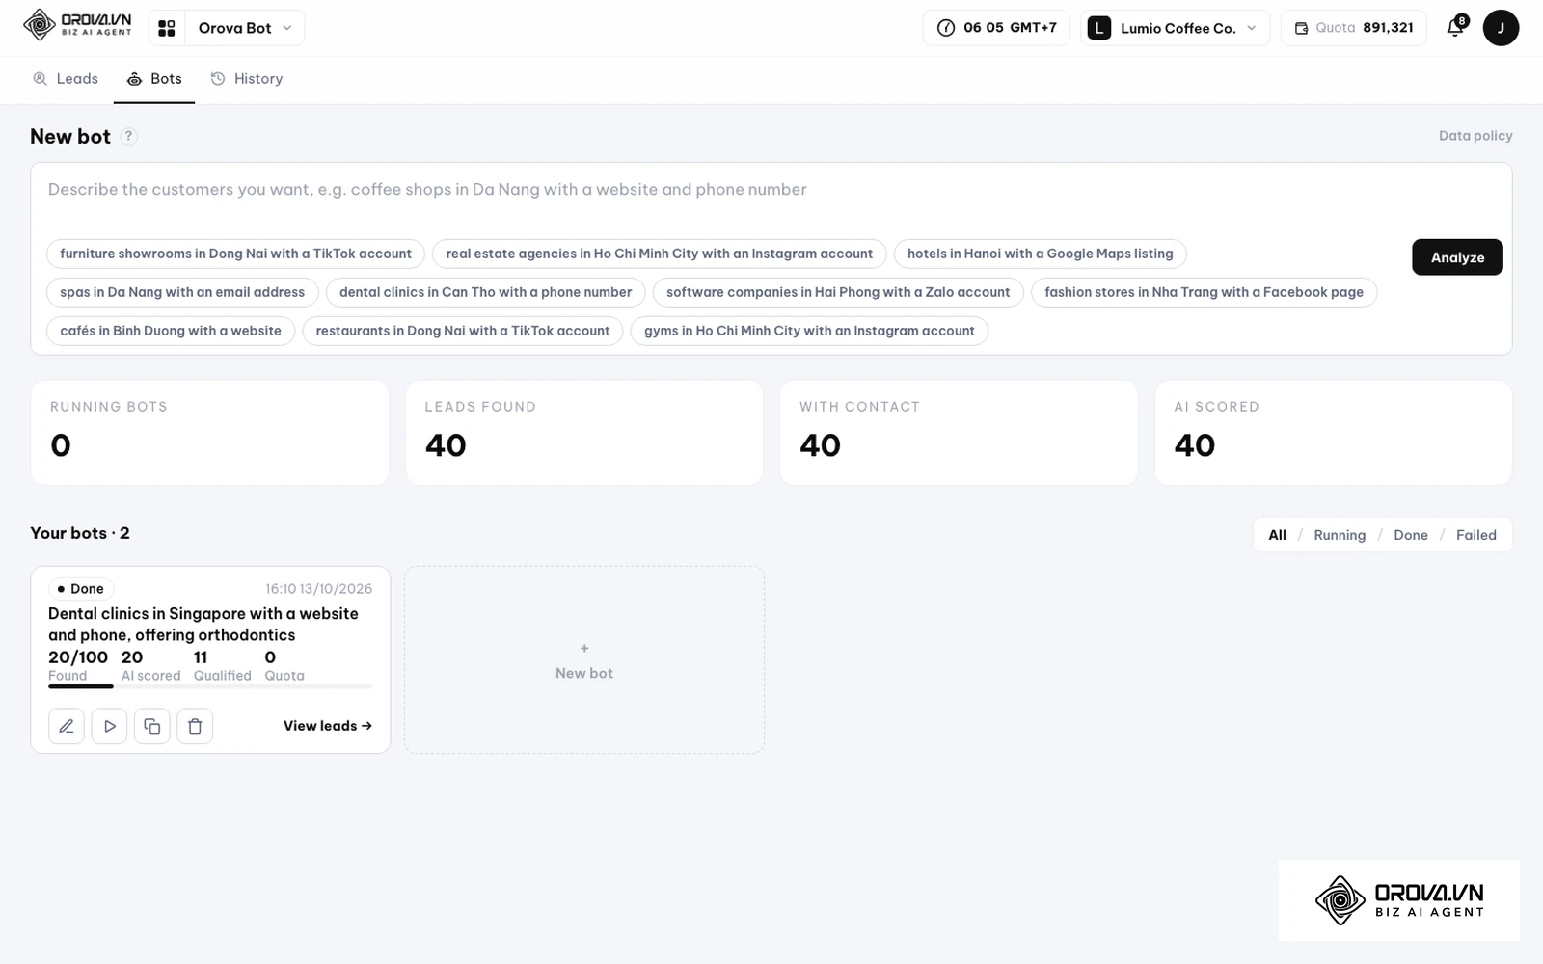
Task: Expand the Orova Bot dropdown
Action: [x=245, y=28]
